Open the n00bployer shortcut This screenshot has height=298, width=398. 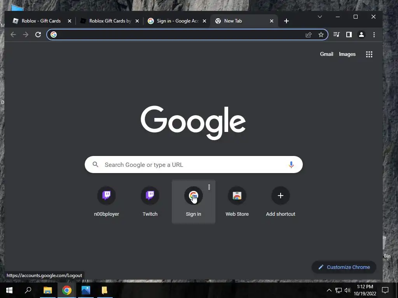[x=106, y=202]
